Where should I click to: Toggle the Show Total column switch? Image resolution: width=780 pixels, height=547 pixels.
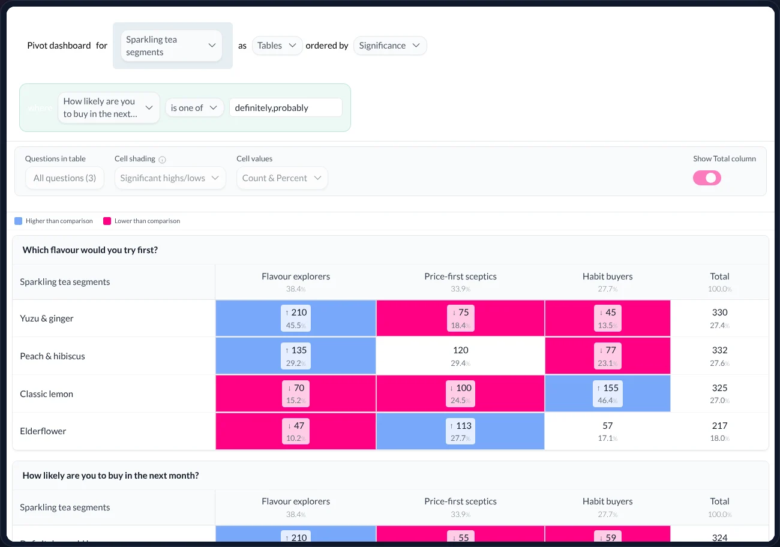point(707,178)
